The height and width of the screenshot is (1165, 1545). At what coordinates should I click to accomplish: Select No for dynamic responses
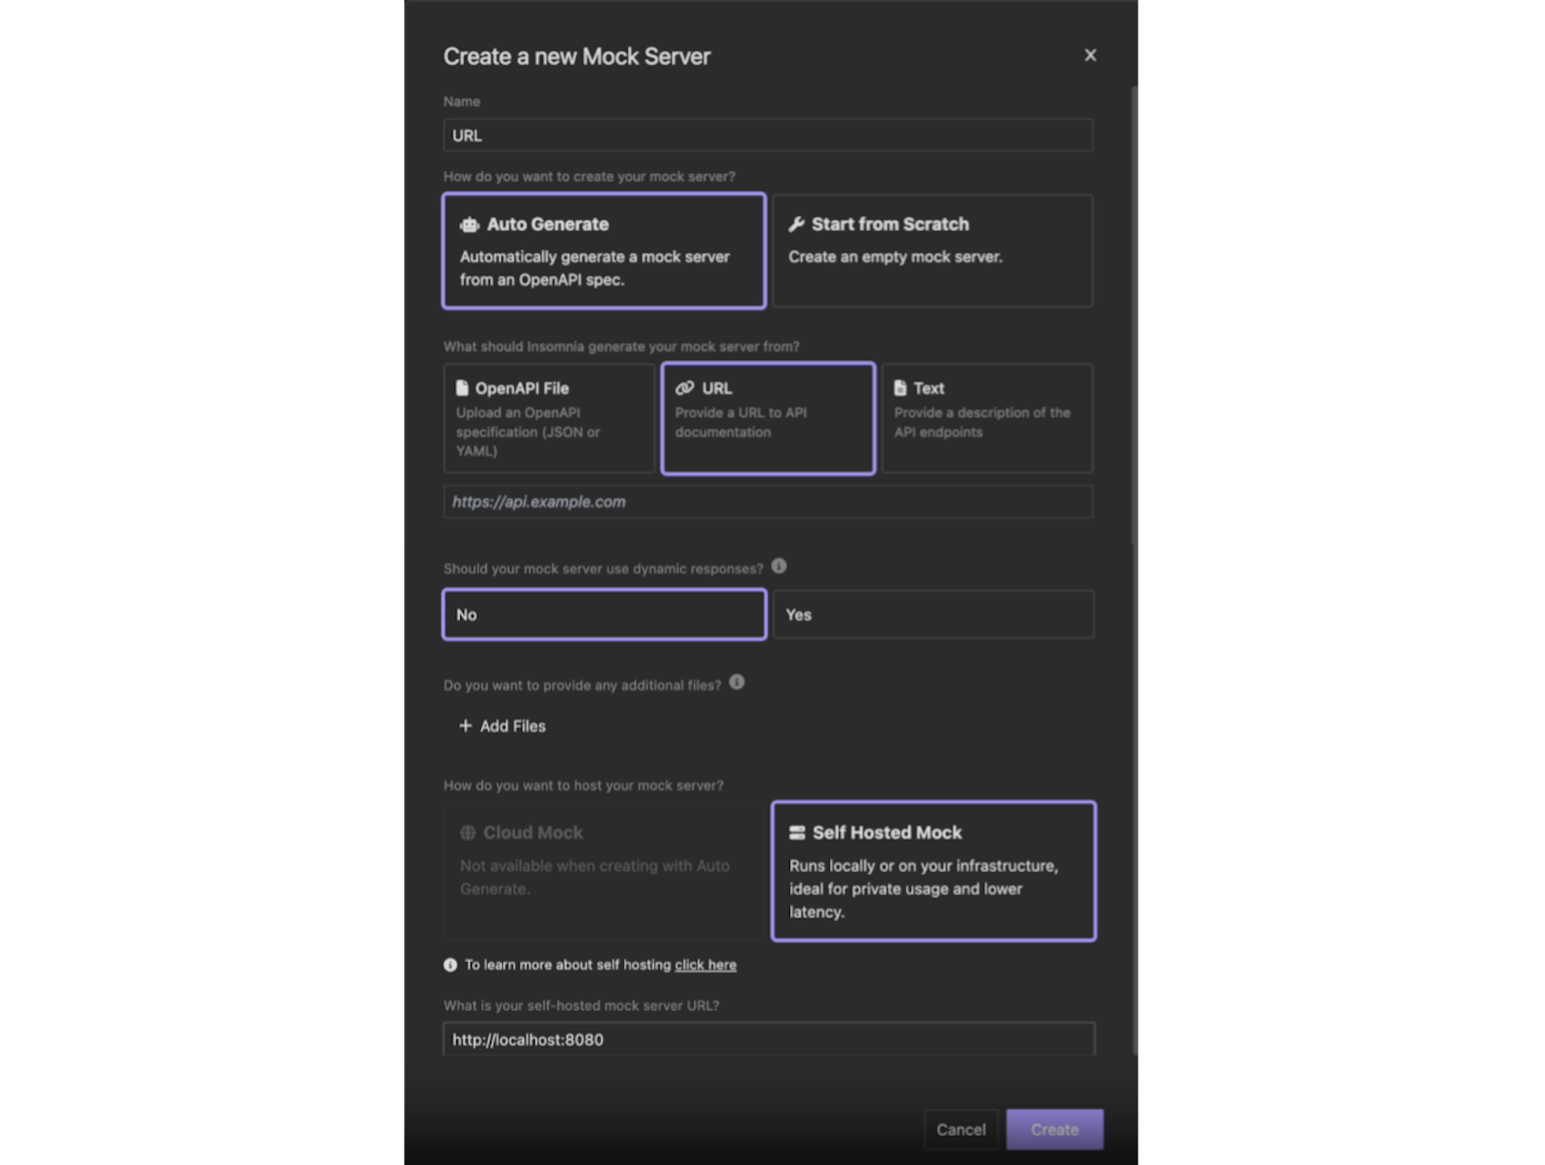604,615
